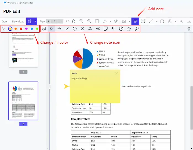Select the hand pan tool

tap(74, 21)
